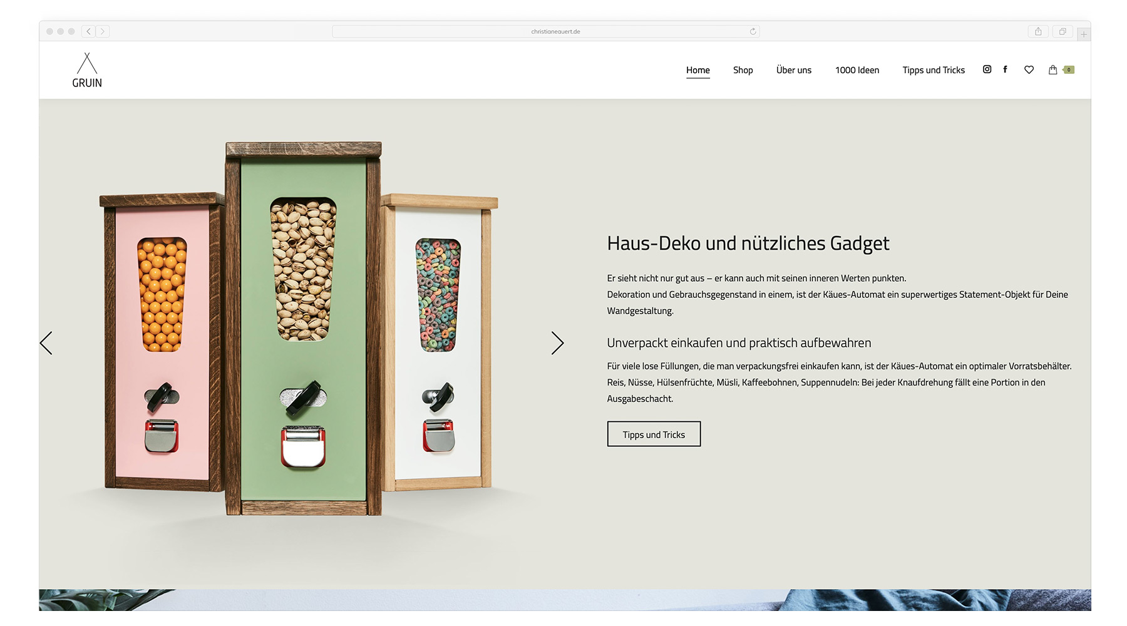Open the wishlist heart icon
This screenshot has height=626, width=1127.
1029,69
